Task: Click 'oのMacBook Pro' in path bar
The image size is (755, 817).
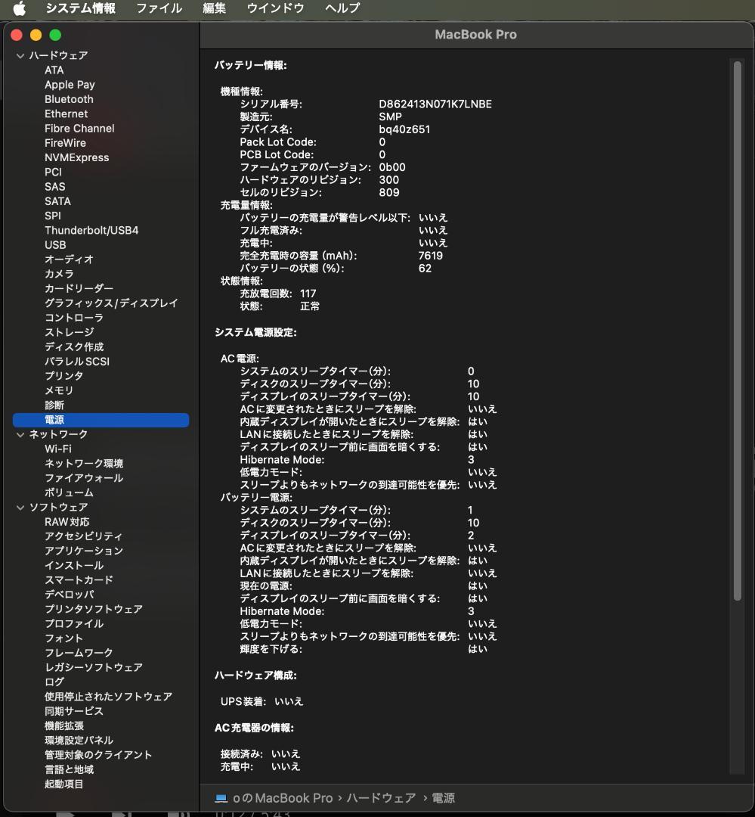Action: pos(283,798)
